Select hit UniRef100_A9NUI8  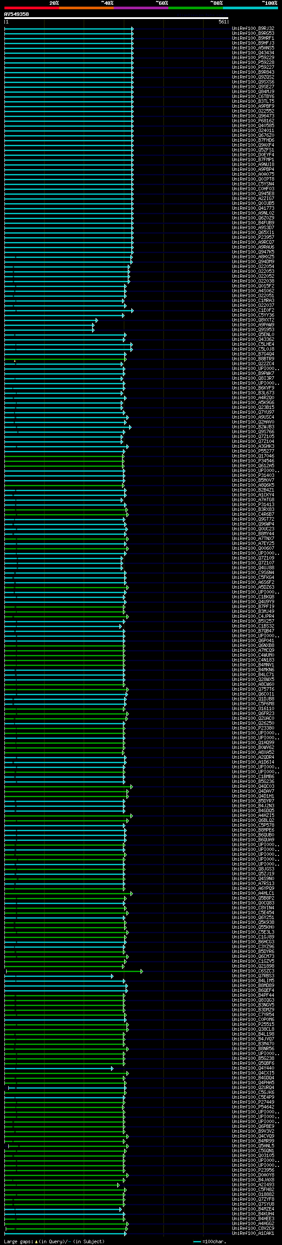coord(253,164)
